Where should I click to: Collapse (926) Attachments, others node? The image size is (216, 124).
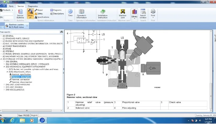(7, 72)
